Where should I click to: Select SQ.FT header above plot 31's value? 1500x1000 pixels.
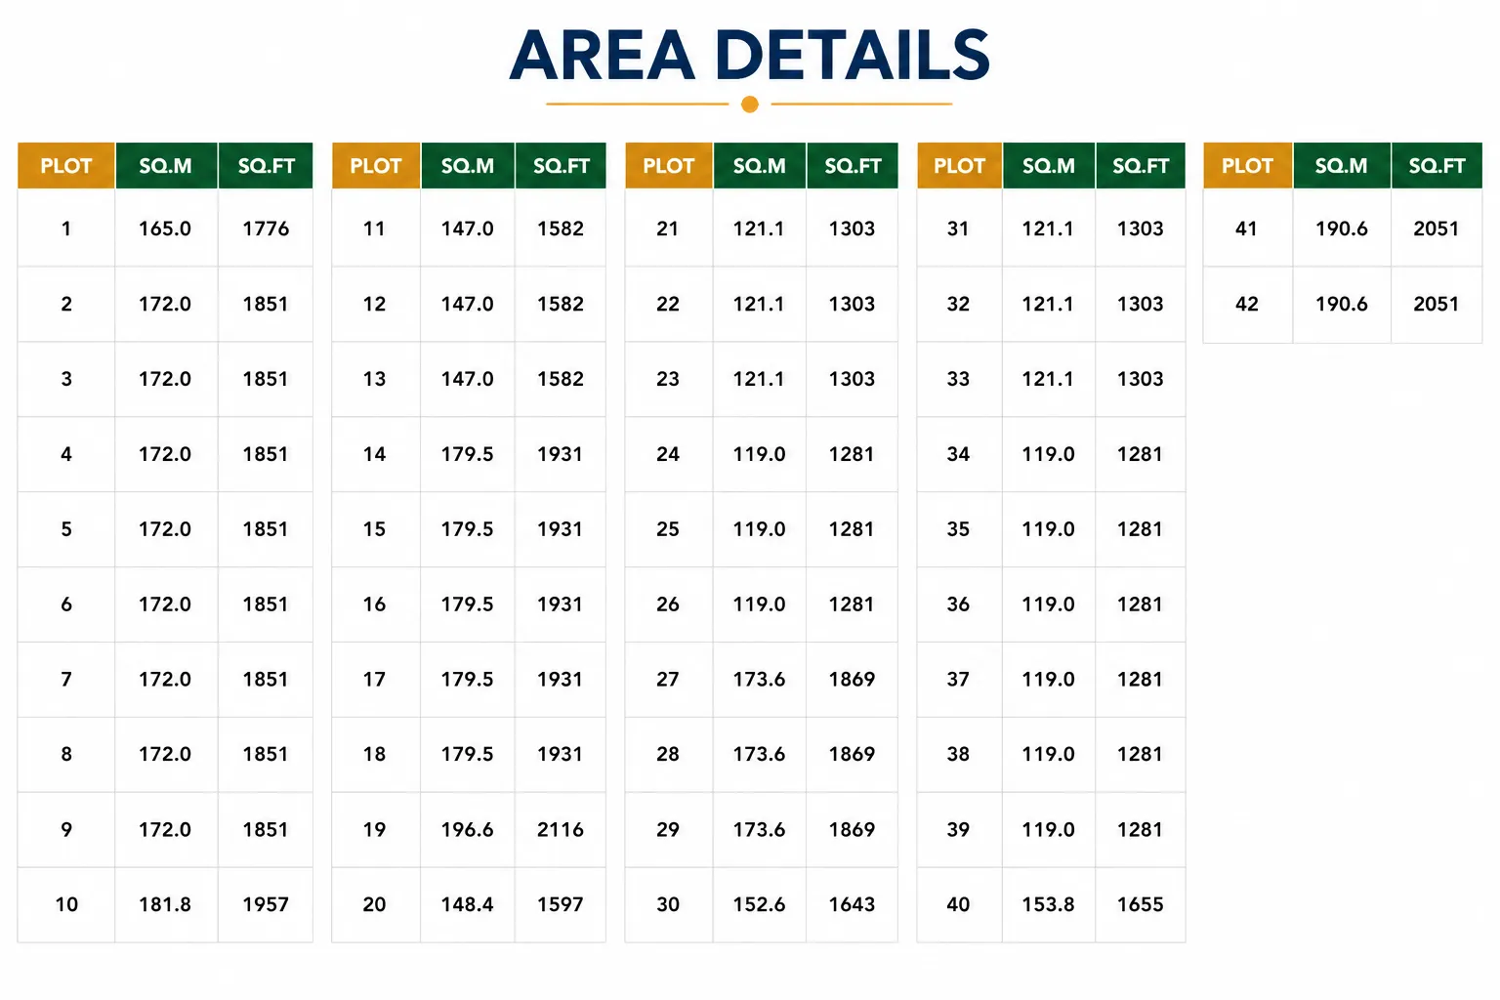(x=1141, y=166)
